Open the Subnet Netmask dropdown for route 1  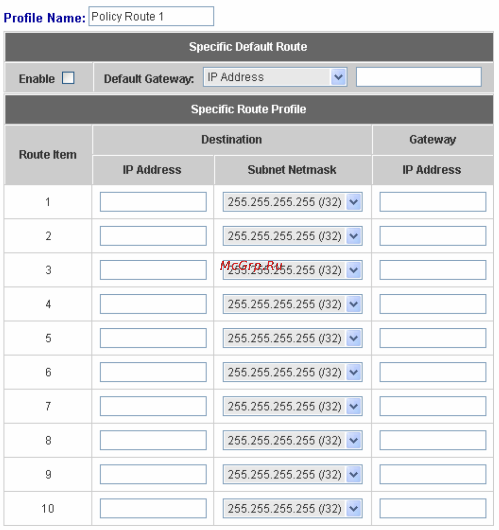click(x=292, y=202)
